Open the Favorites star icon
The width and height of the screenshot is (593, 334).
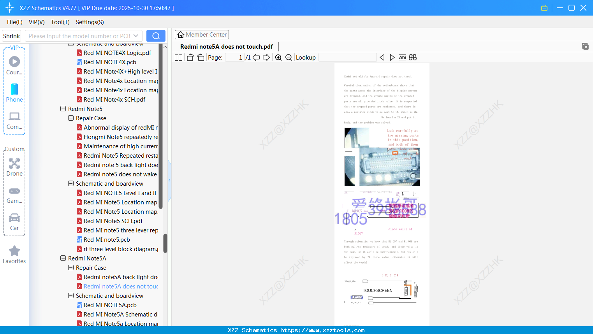pos(14,251)
